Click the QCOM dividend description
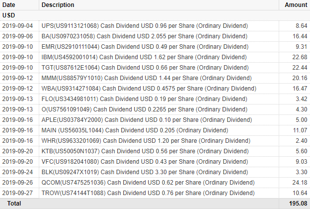 (148, 183)
